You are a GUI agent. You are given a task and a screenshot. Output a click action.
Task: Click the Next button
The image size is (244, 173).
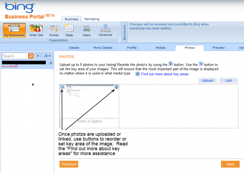[230, 164]
